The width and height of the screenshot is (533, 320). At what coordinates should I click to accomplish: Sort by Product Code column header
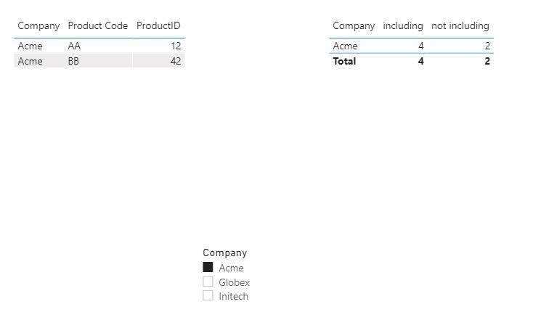(98, 26)
